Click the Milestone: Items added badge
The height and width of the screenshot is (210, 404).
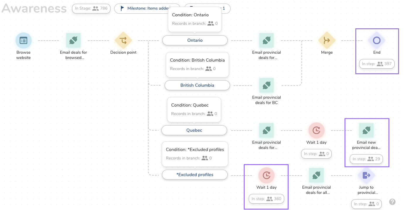pos(146,8)
